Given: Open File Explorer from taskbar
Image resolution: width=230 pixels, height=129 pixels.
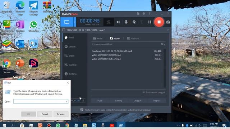Looking at the screenshot, I should pos(85,125).
